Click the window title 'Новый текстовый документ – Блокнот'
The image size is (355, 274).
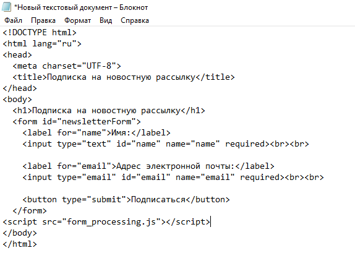(81, 7)
